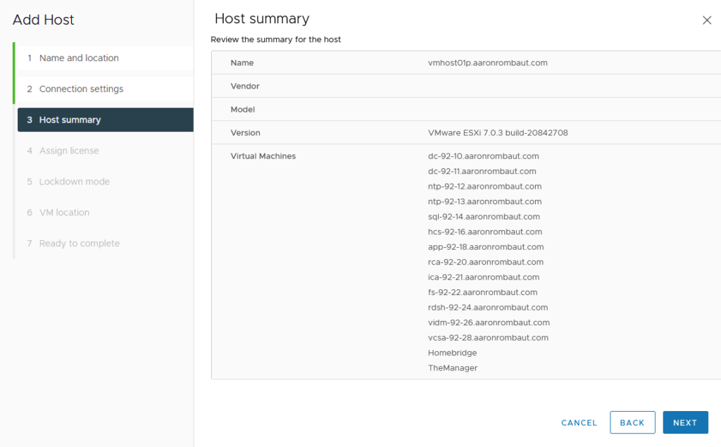Viewport: 721px width, 447px height.
Task: Select the Host summary step
Action: [70, 120]
